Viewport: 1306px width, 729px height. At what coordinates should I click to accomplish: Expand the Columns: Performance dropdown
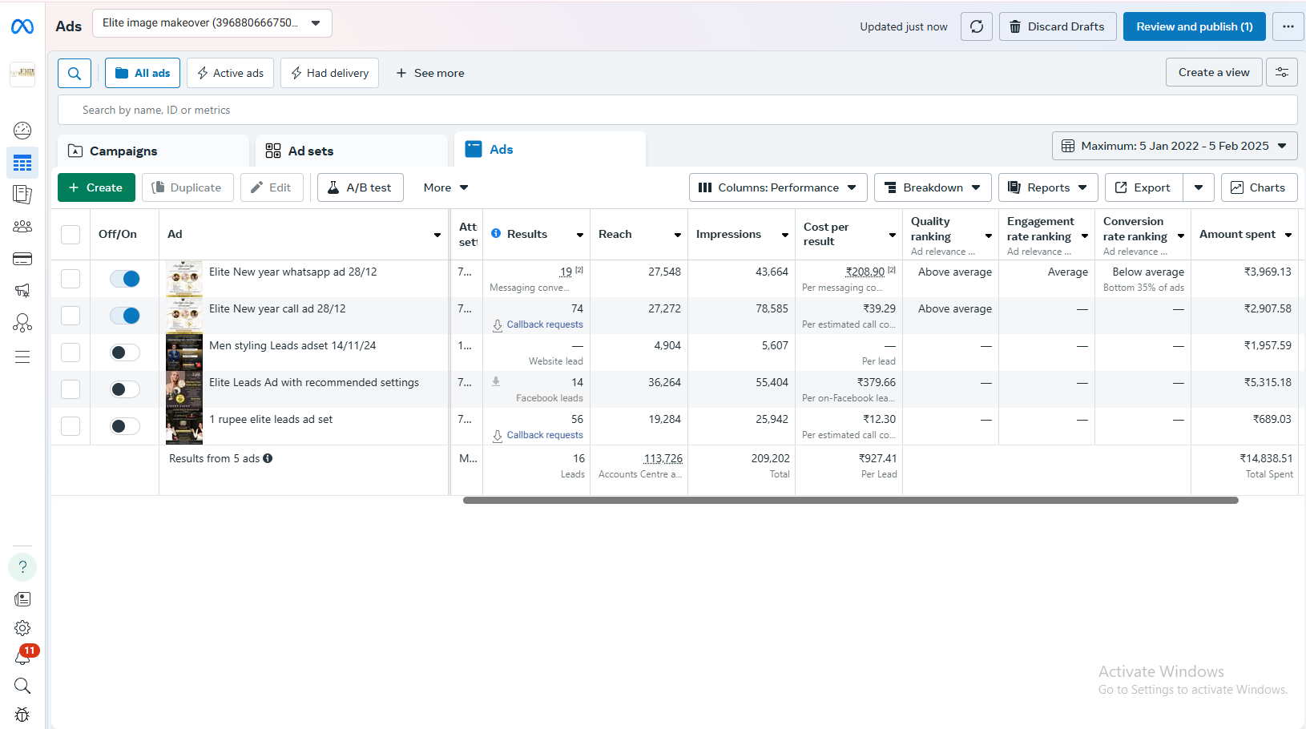tap(778, 187)
